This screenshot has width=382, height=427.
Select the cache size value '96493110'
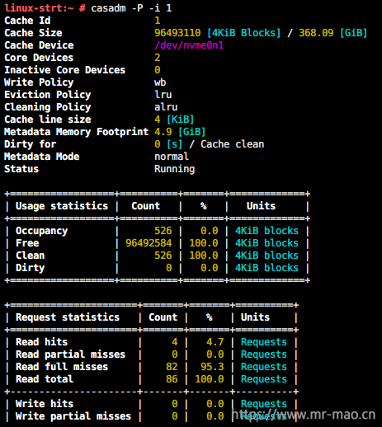point(177,33)
